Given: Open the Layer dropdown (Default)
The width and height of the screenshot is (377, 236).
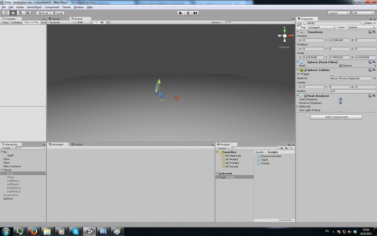Looking at the screenshot, I should [362, 27].
